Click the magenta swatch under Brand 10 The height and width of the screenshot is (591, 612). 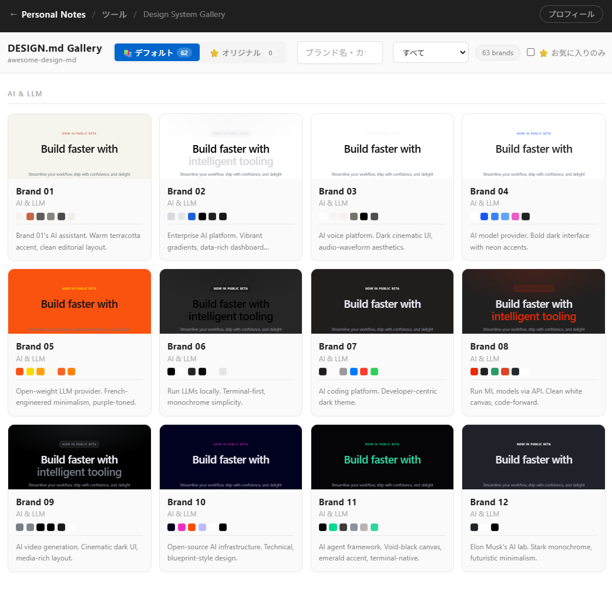[181, 528]
